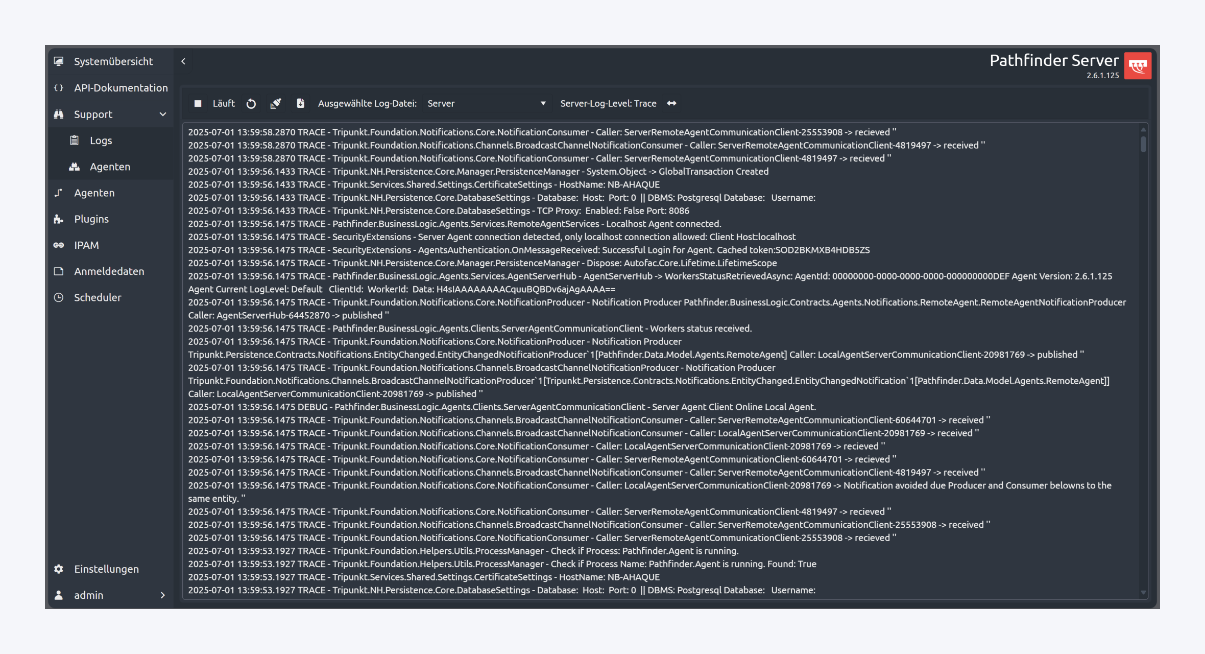Click the Plugins puzzle icon

pos(59,219)
